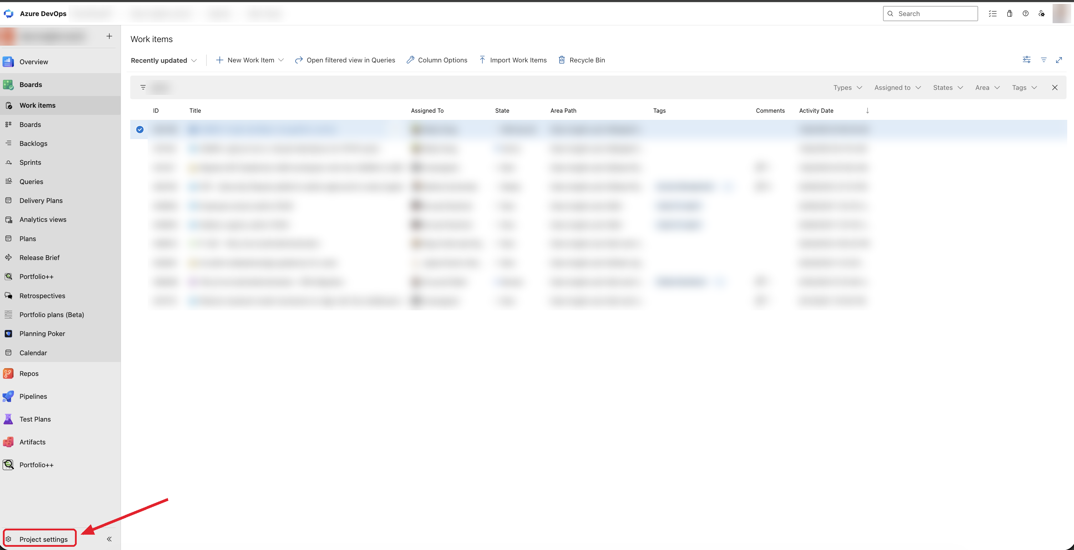1074x550 pixels.
Task: Open Planning Poker
Action: tap(60, 334)
